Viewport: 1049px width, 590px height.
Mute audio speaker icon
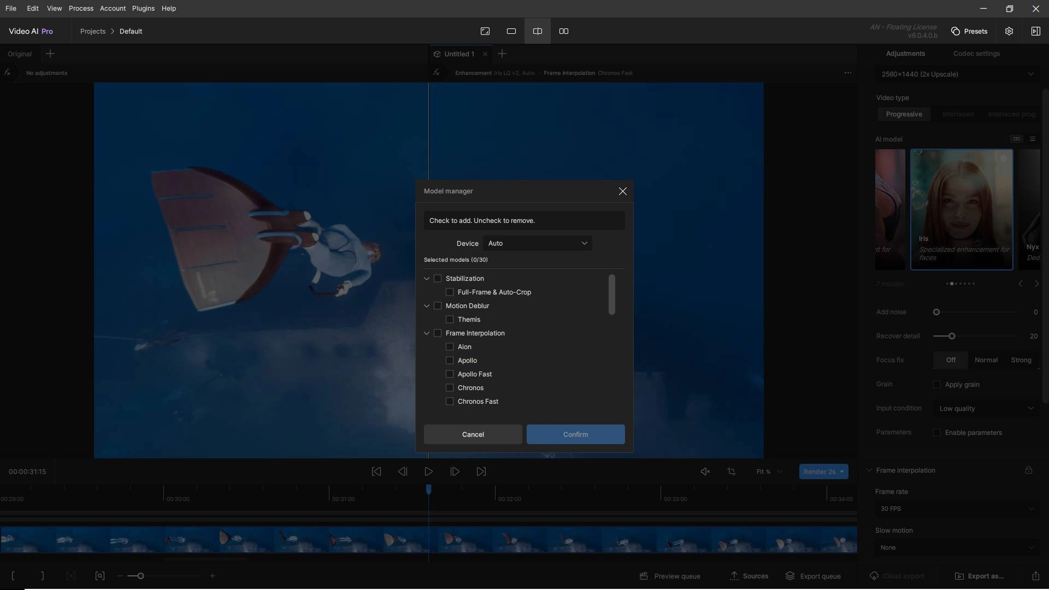pos(705,471)
